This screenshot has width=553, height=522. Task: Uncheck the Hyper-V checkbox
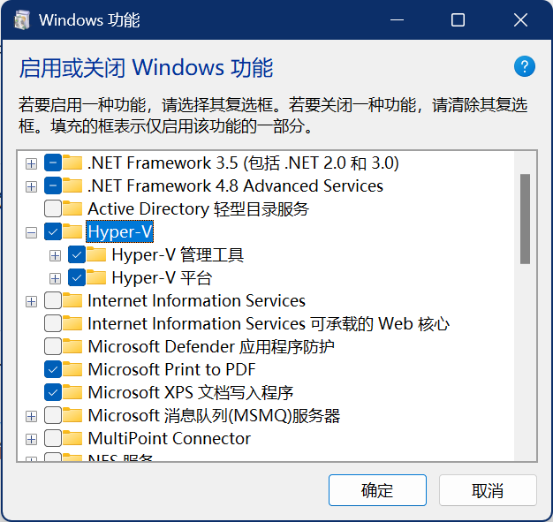tap(53, 231)
